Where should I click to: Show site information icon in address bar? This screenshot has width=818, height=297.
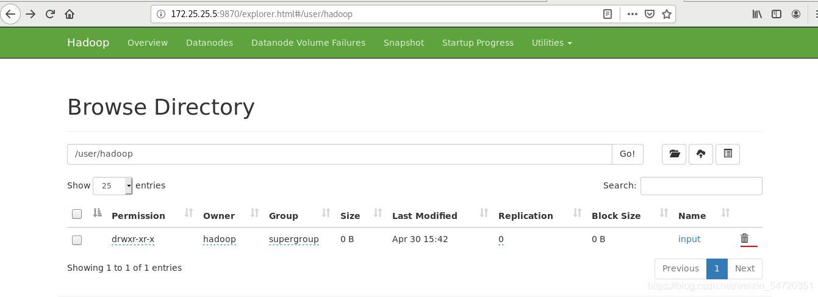click(161, 13)
